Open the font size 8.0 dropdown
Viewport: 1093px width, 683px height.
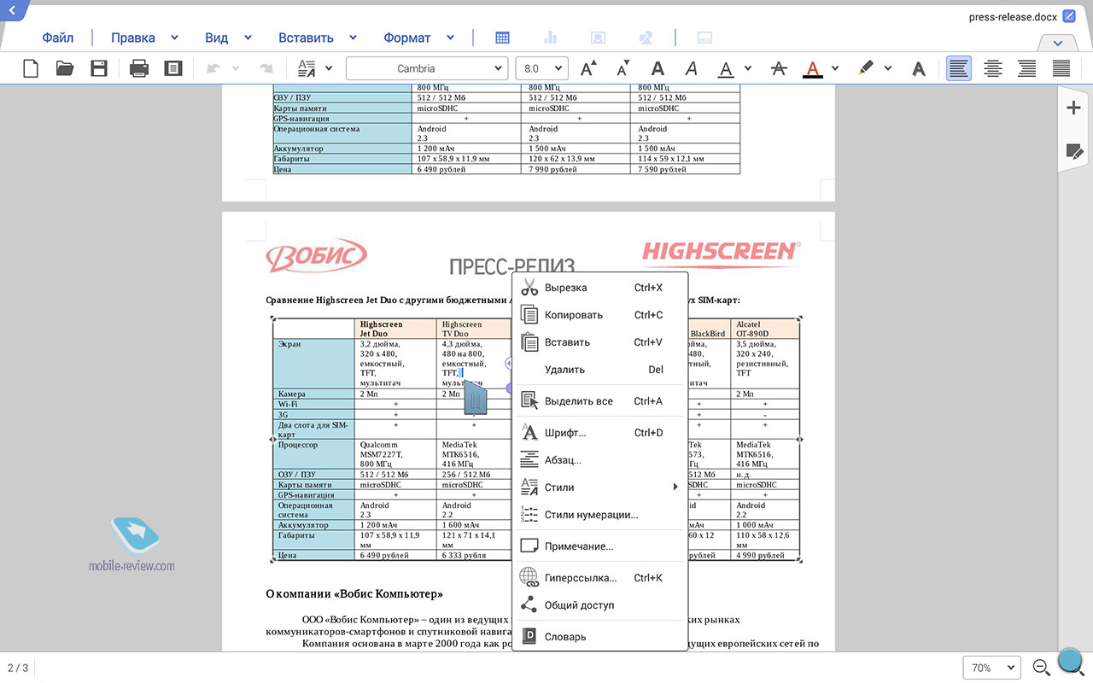coord(542,68)
